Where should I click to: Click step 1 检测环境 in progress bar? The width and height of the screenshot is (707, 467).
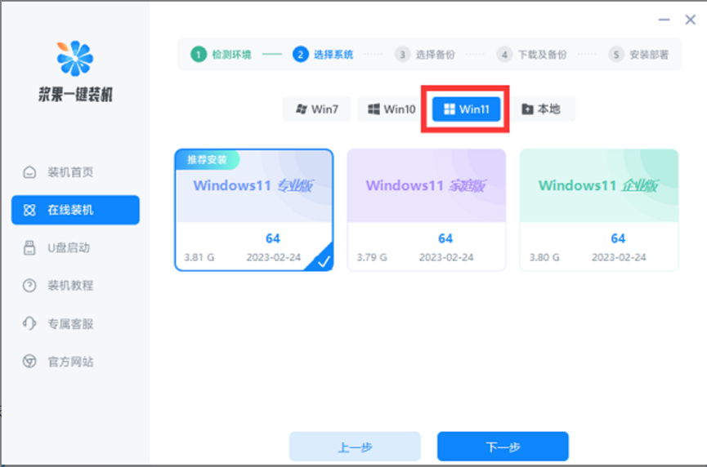click(221, 55)
